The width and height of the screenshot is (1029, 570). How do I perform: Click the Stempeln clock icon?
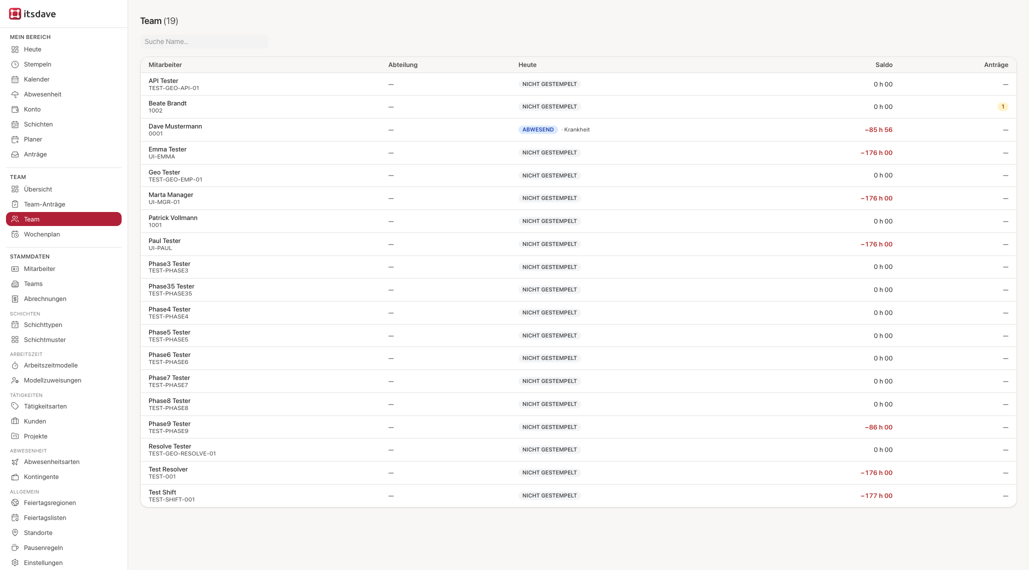pyautogui.click(x=15, y=64)
